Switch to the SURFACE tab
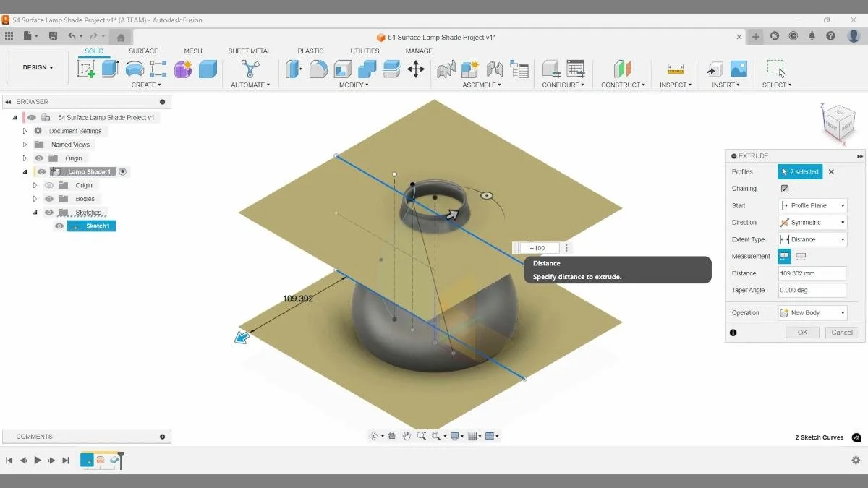Viewport: 868px width, 488px height. pyautogui.click(x=143, y=51)
